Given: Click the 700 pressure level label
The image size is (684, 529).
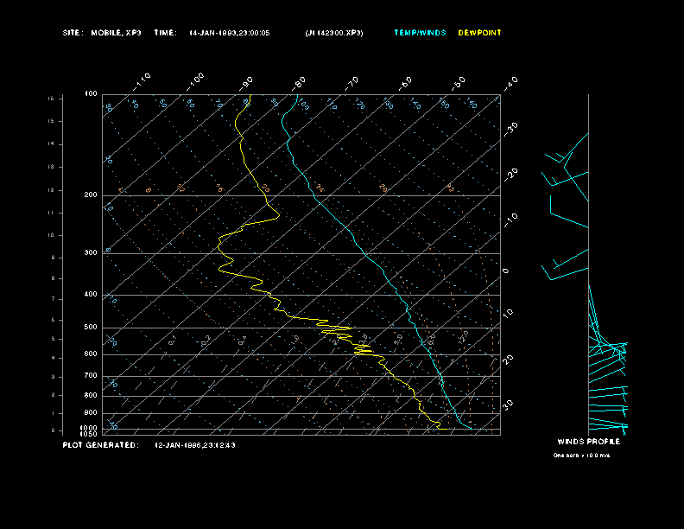Looking at the screenshot, I should click(91, 375).
